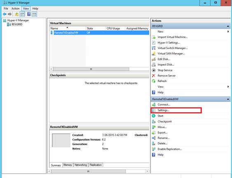Open the File menu

(x=6, y=9)
